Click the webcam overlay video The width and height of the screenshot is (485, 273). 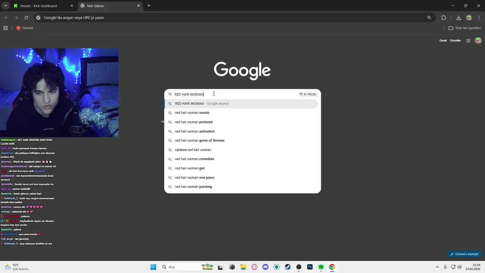point(59,93)
